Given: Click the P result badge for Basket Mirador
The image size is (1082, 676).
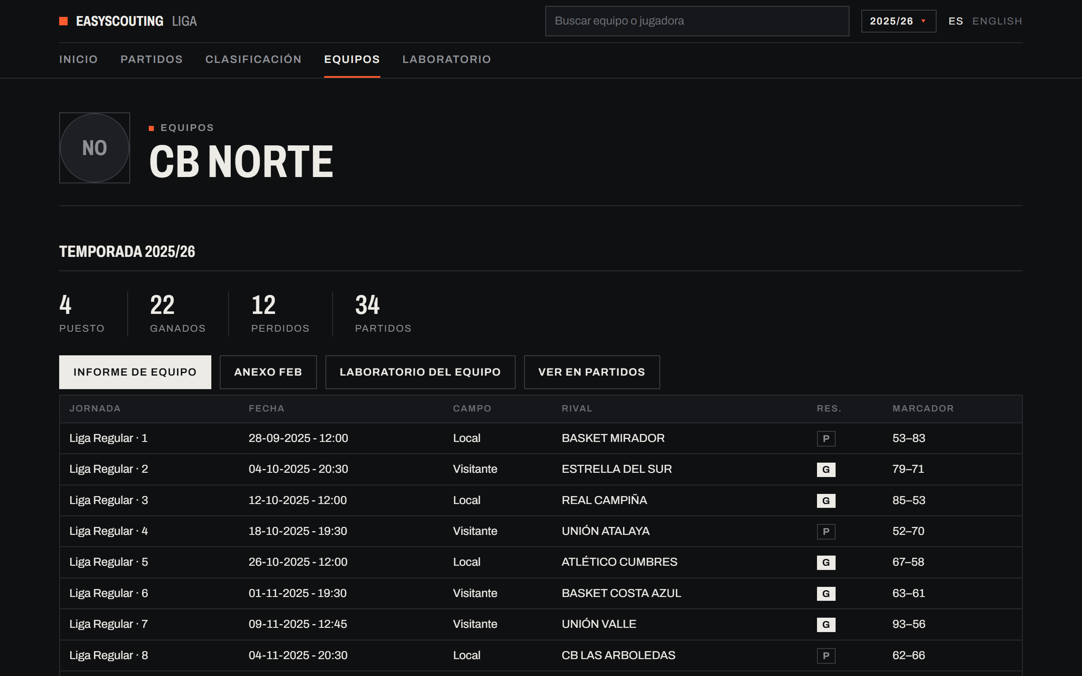Looking at the screenshot, I should coord(826,439).
